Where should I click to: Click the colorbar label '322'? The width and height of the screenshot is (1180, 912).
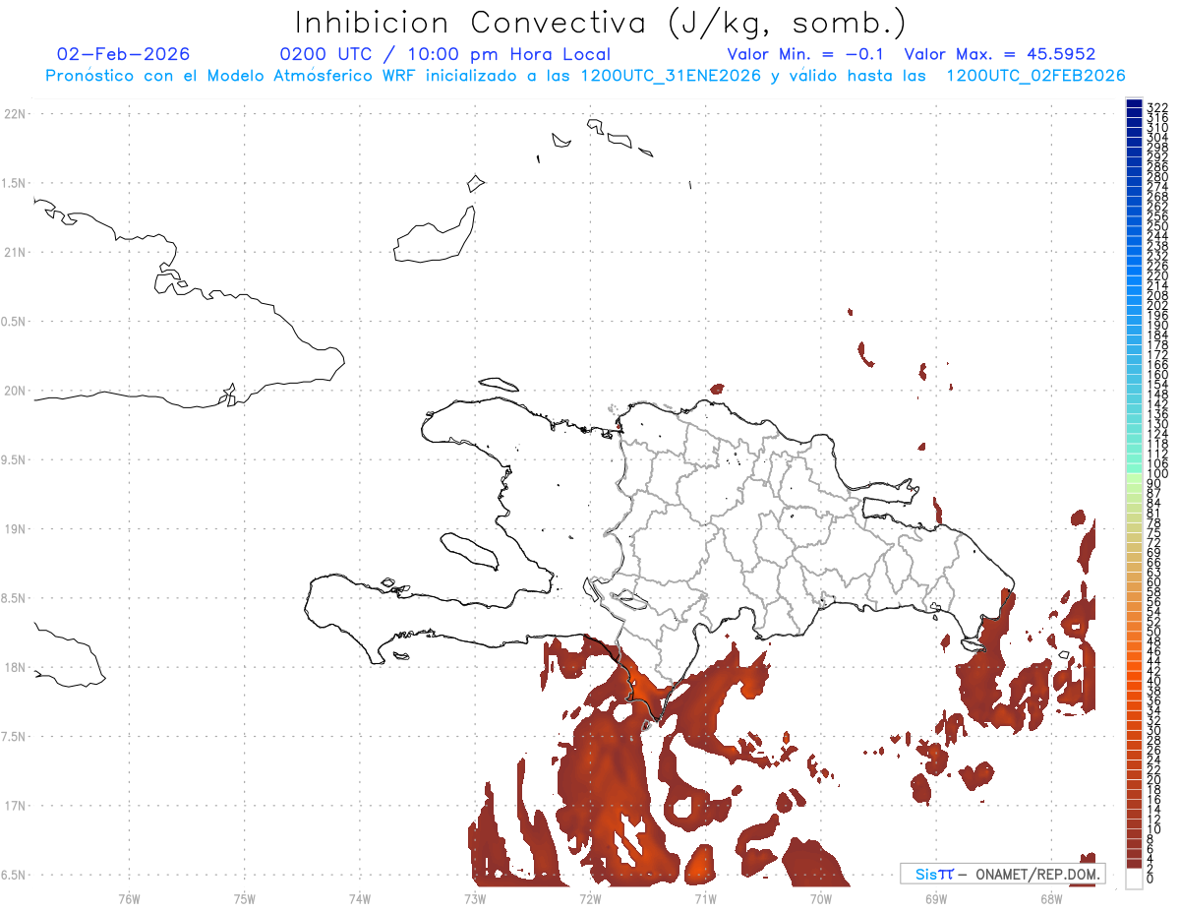coord(1157,106)
